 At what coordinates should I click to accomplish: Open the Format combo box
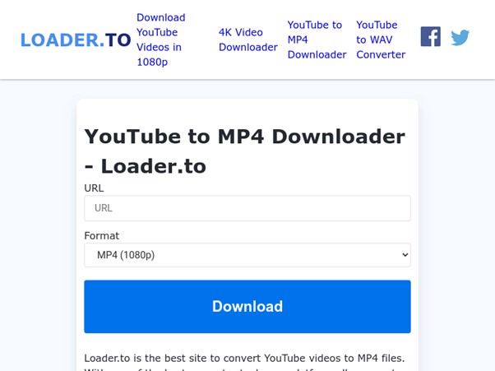[x=247, y=255]
